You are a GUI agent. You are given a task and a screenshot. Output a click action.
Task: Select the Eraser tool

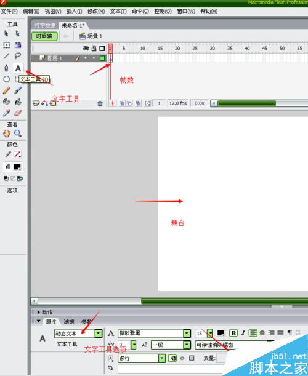tap(18, 113)
